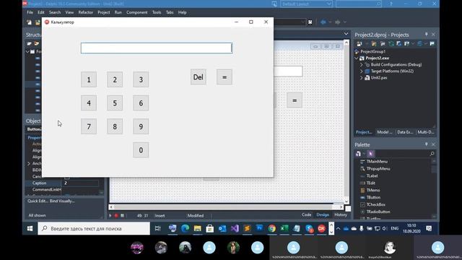Open the Edit menu
Image resolution: width=462 pixels, height=260 pixels.
pos(41,12)
